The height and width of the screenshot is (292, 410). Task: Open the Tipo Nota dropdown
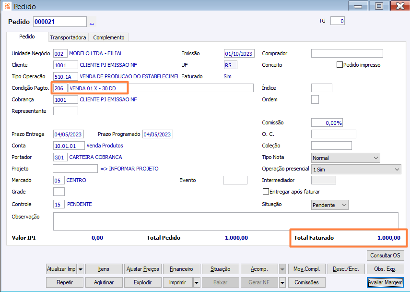(345, 158)
